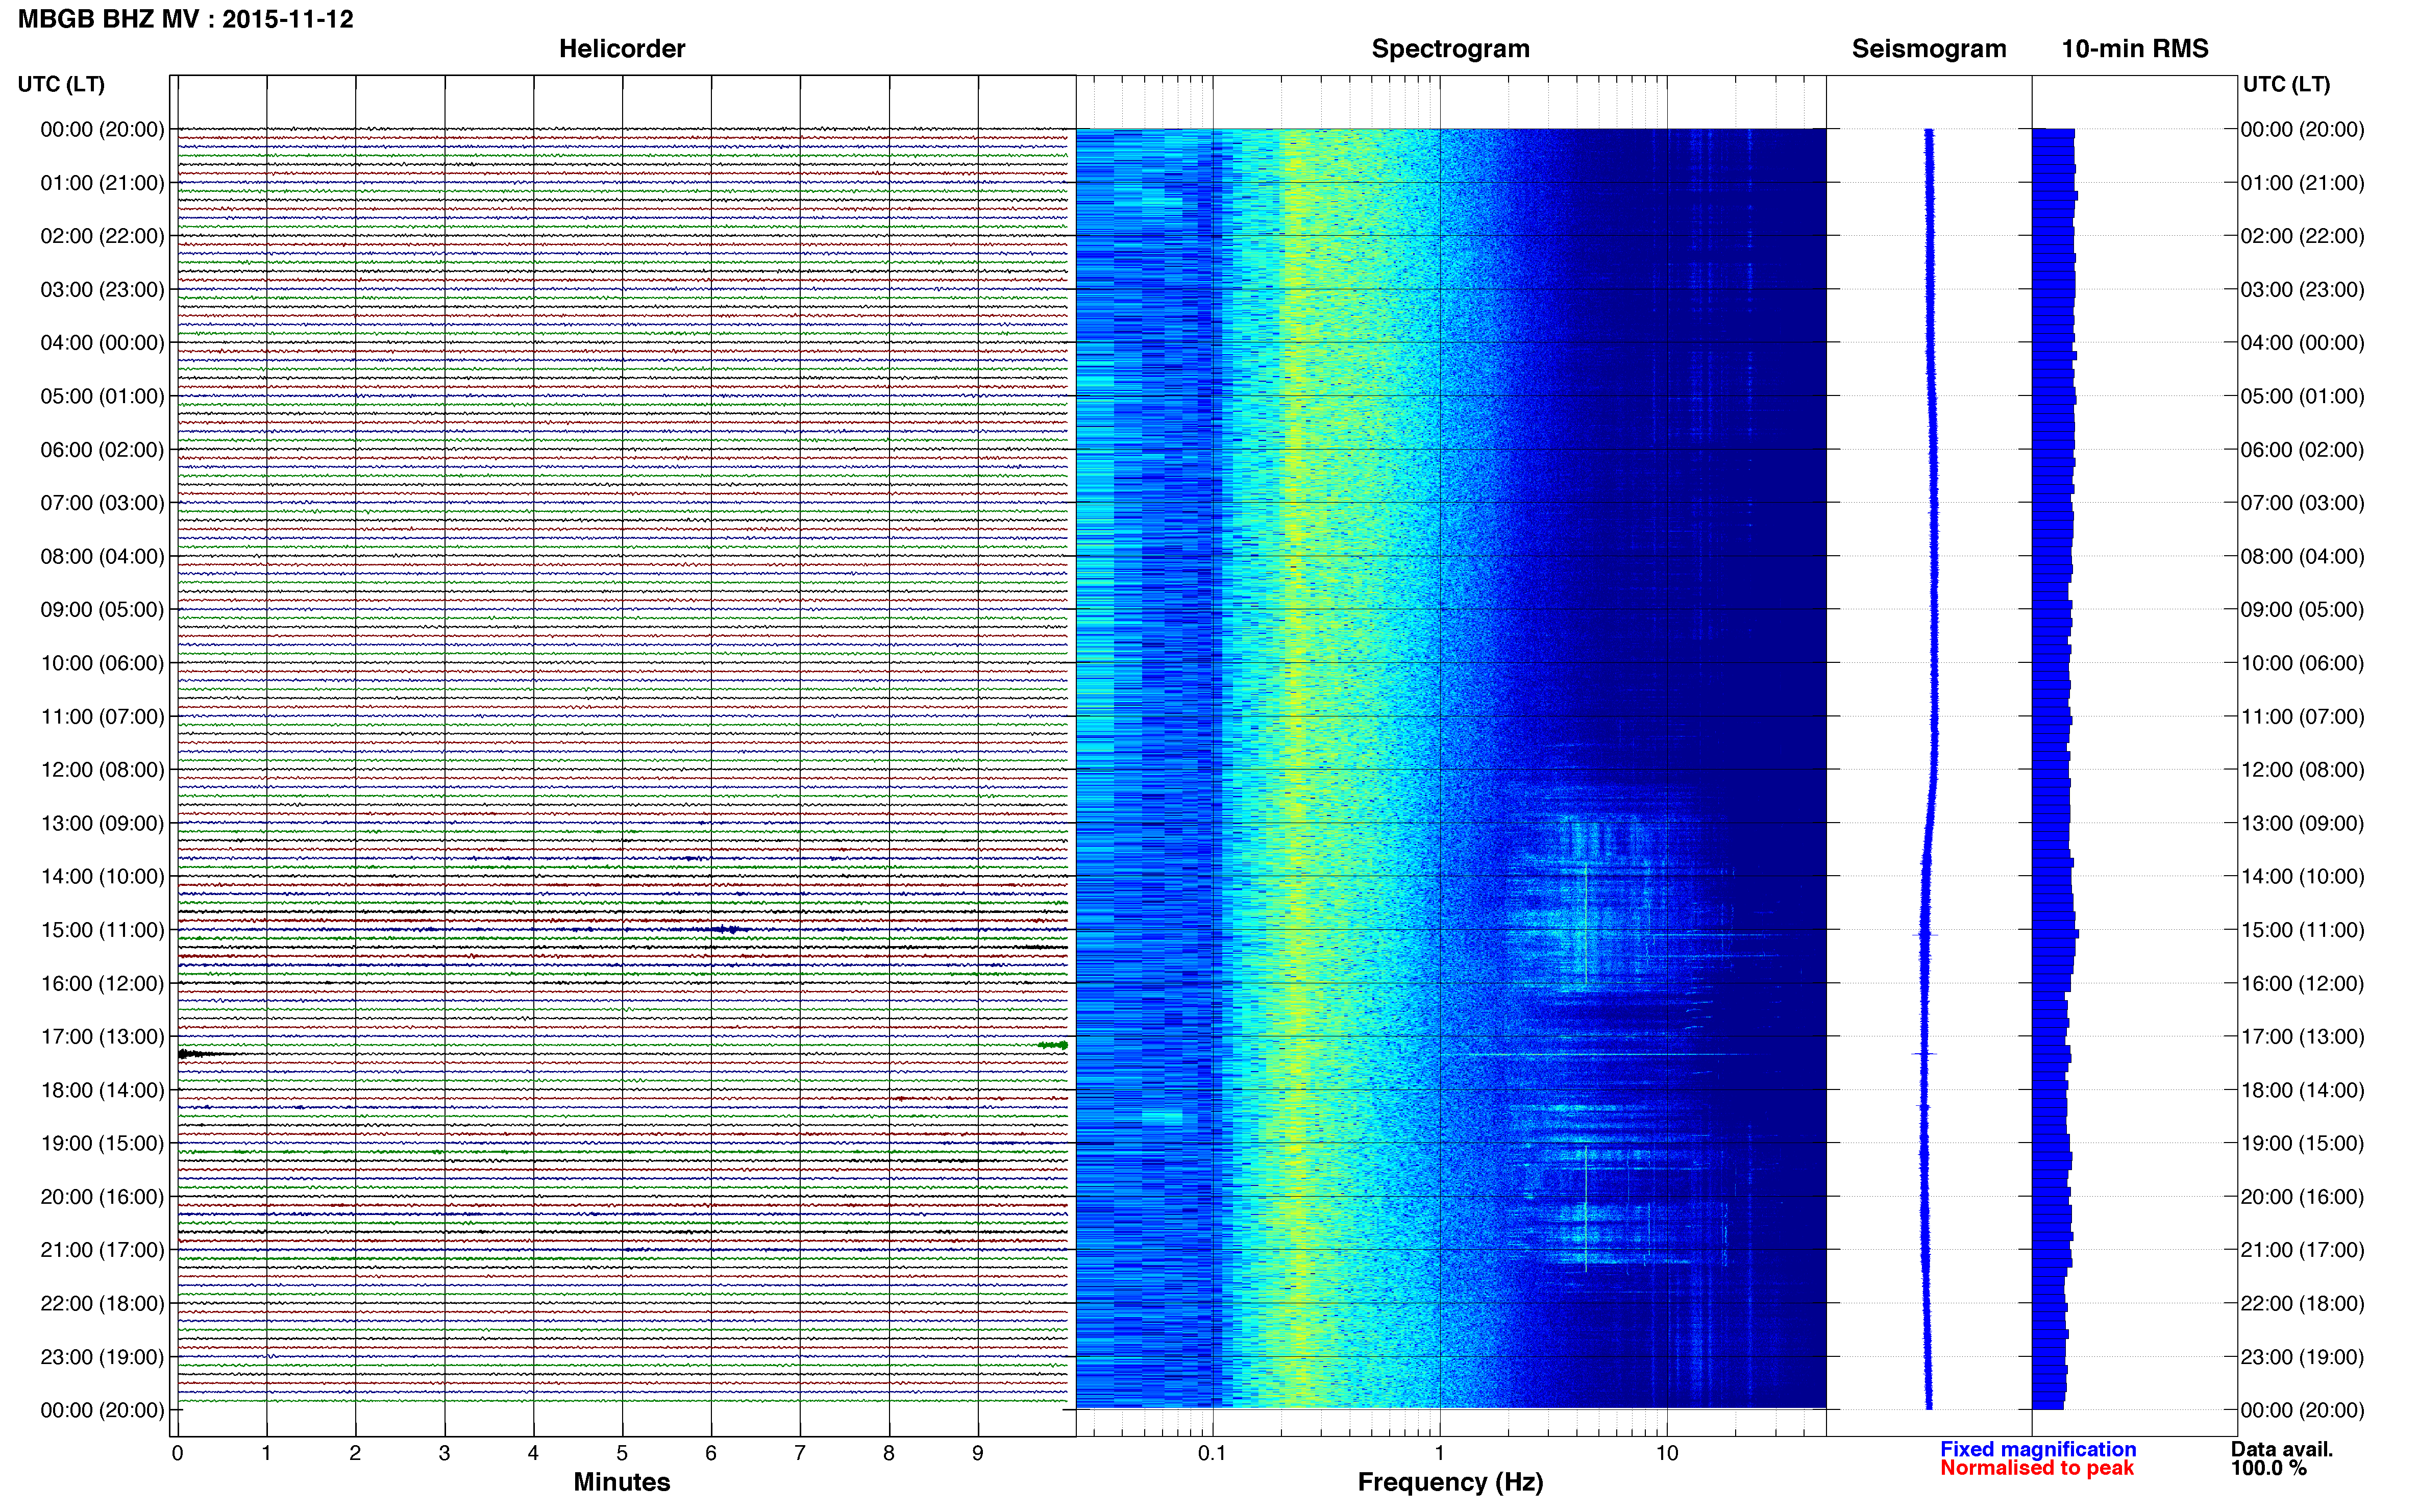Click the minute tick label 5
2419x1512 pixels.
tap(622, 1453)
